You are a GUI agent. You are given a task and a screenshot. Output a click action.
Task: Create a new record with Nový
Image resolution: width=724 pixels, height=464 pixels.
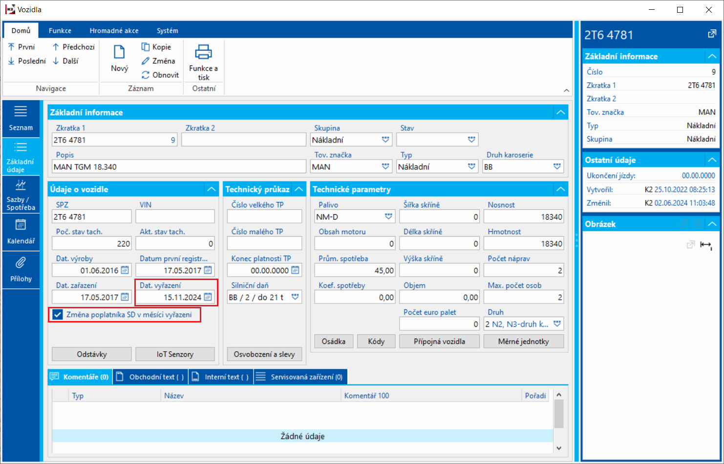coord(119,59)
